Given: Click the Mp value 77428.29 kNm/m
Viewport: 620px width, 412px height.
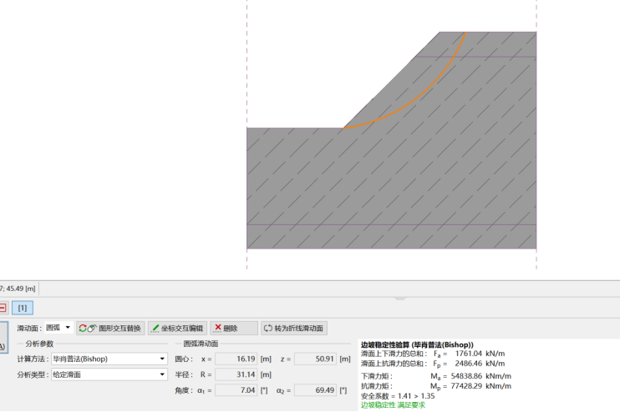Looking at the screenshot, I should (480, 386).
